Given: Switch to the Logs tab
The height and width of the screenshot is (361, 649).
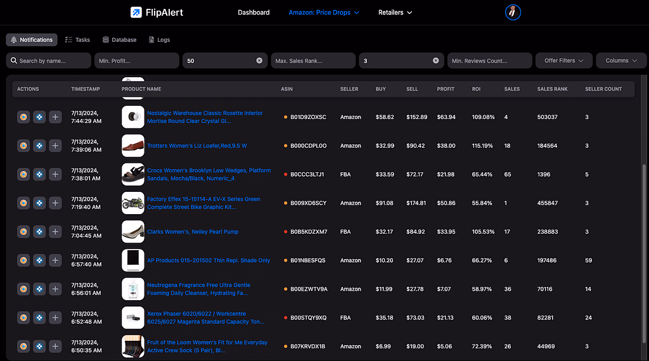Looking at the screenshot, I should point(159,40).
